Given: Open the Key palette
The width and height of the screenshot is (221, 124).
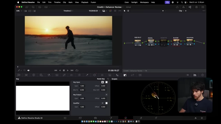Looking at the screenshot, I should coord(125,75).
